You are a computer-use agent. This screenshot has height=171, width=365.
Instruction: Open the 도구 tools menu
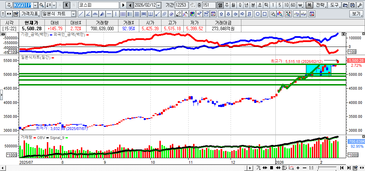(x=334, y=5)
